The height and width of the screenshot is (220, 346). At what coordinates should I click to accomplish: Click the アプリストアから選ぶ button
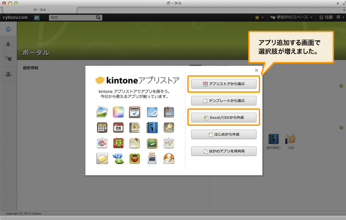[x=224, y=85]
